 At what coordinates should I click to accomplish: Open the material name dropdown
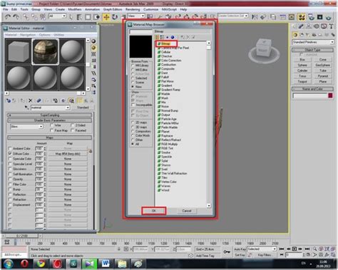coord(50,108)
